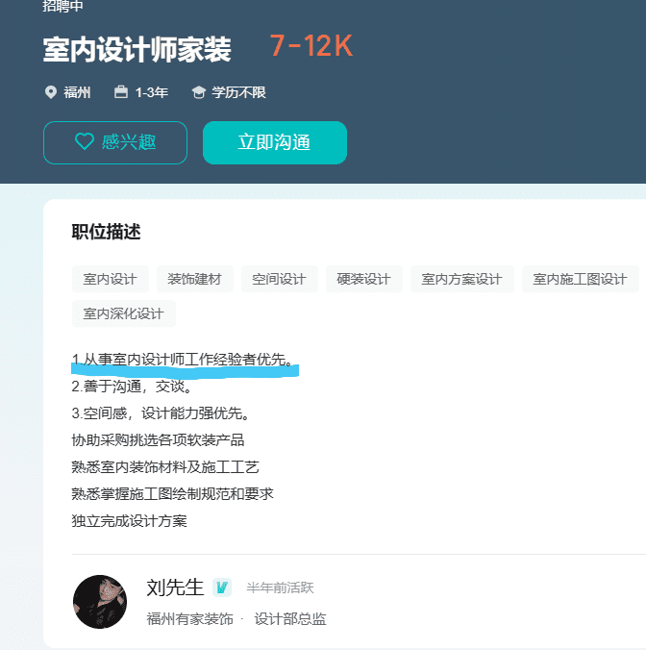Select the 硬装设计 tag
This screenshot has height=650, width=646.
363,279
